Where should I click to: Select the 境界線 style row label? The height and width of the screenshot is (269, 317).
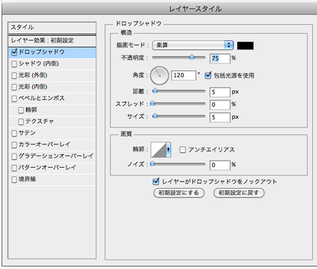point(27,179)
